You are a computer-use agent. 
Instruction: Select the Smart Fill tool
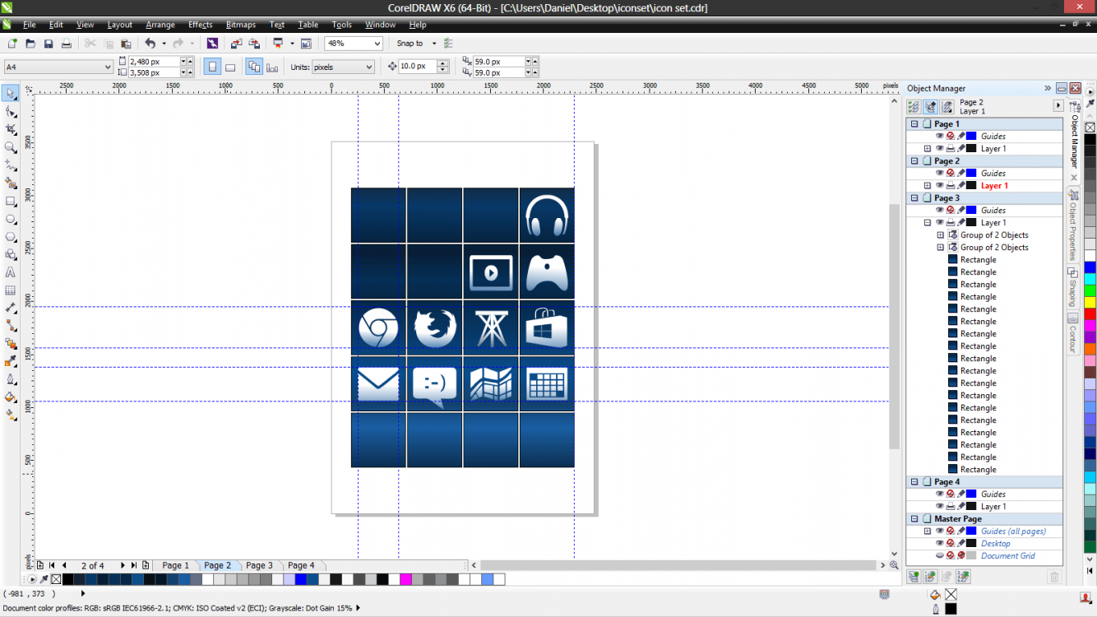[10, 183]
